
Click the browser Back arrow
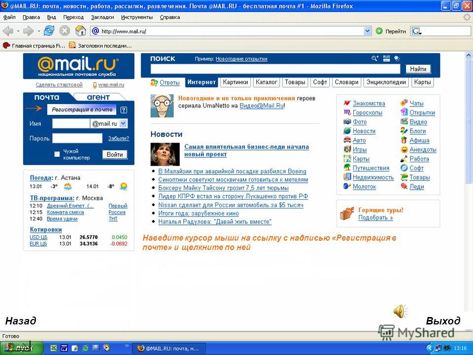pyautogui.click(x=8, y=31)
